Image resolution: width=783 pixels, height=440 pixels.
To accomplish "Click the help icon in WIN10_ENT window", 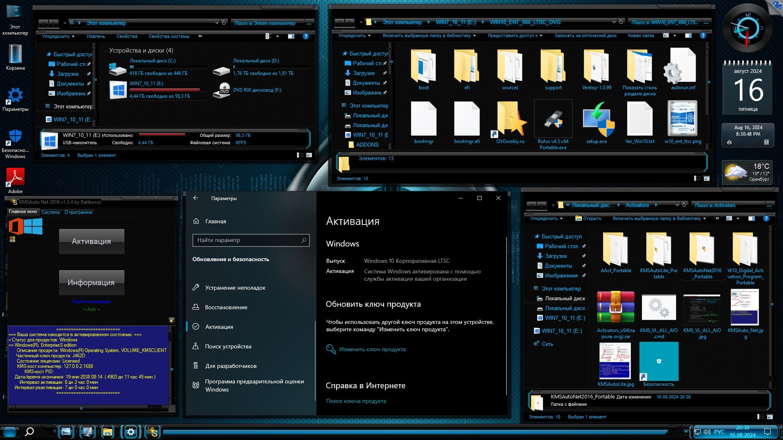I will click(x=703, y=36).
